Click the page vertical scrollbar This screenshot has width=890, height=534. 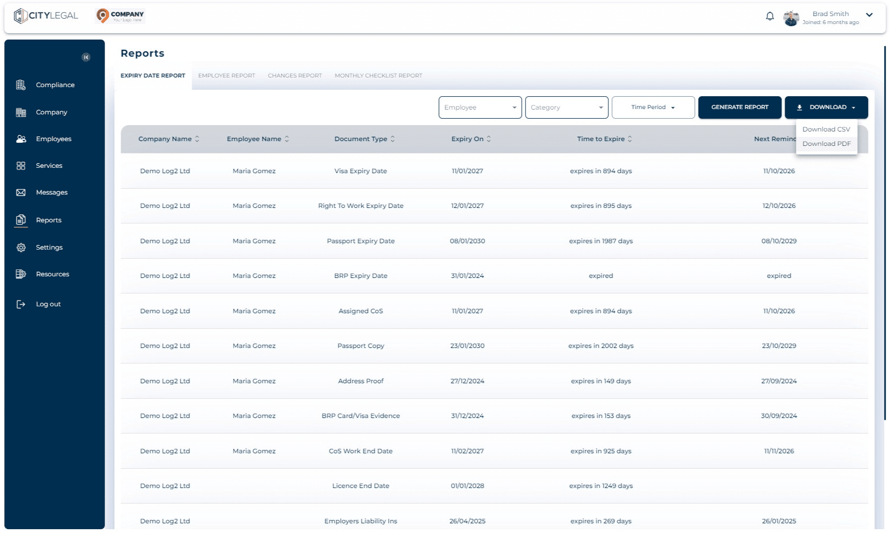tap(885, 233)
